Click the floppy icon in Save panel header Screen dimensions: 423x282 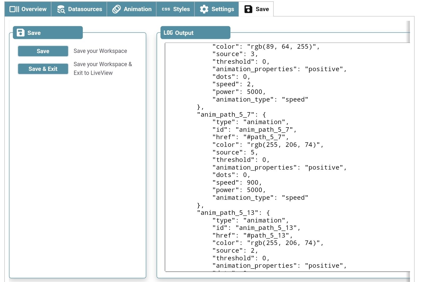[x=21, y=33]
